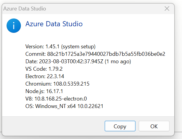182x139 pixels.
Task: Click the OS label
Action: (30, 106)
